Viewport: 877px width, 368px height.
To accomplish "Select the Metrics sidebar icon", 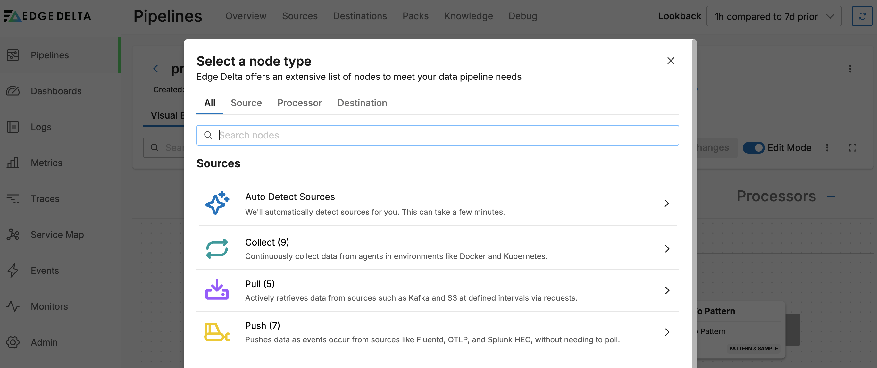I will [x=13, y=163].
